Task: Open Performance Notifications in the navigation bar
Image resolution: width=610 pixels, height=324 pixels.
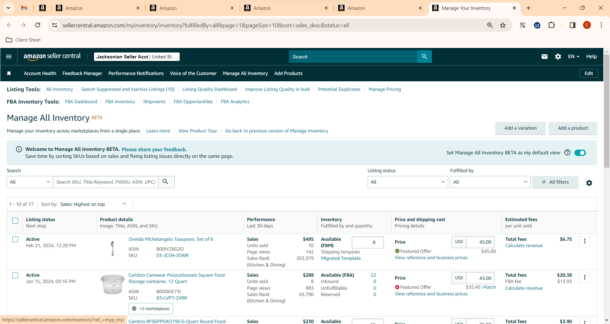Action: pyautogui.click(x=136, y=73)
